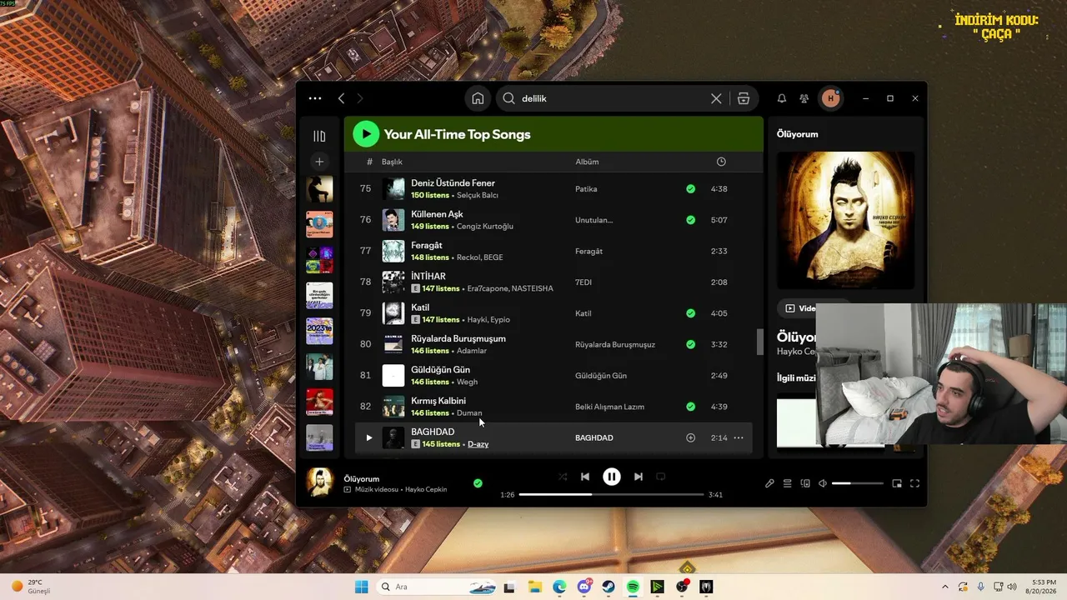Open the mini player icon

[897, 483]
